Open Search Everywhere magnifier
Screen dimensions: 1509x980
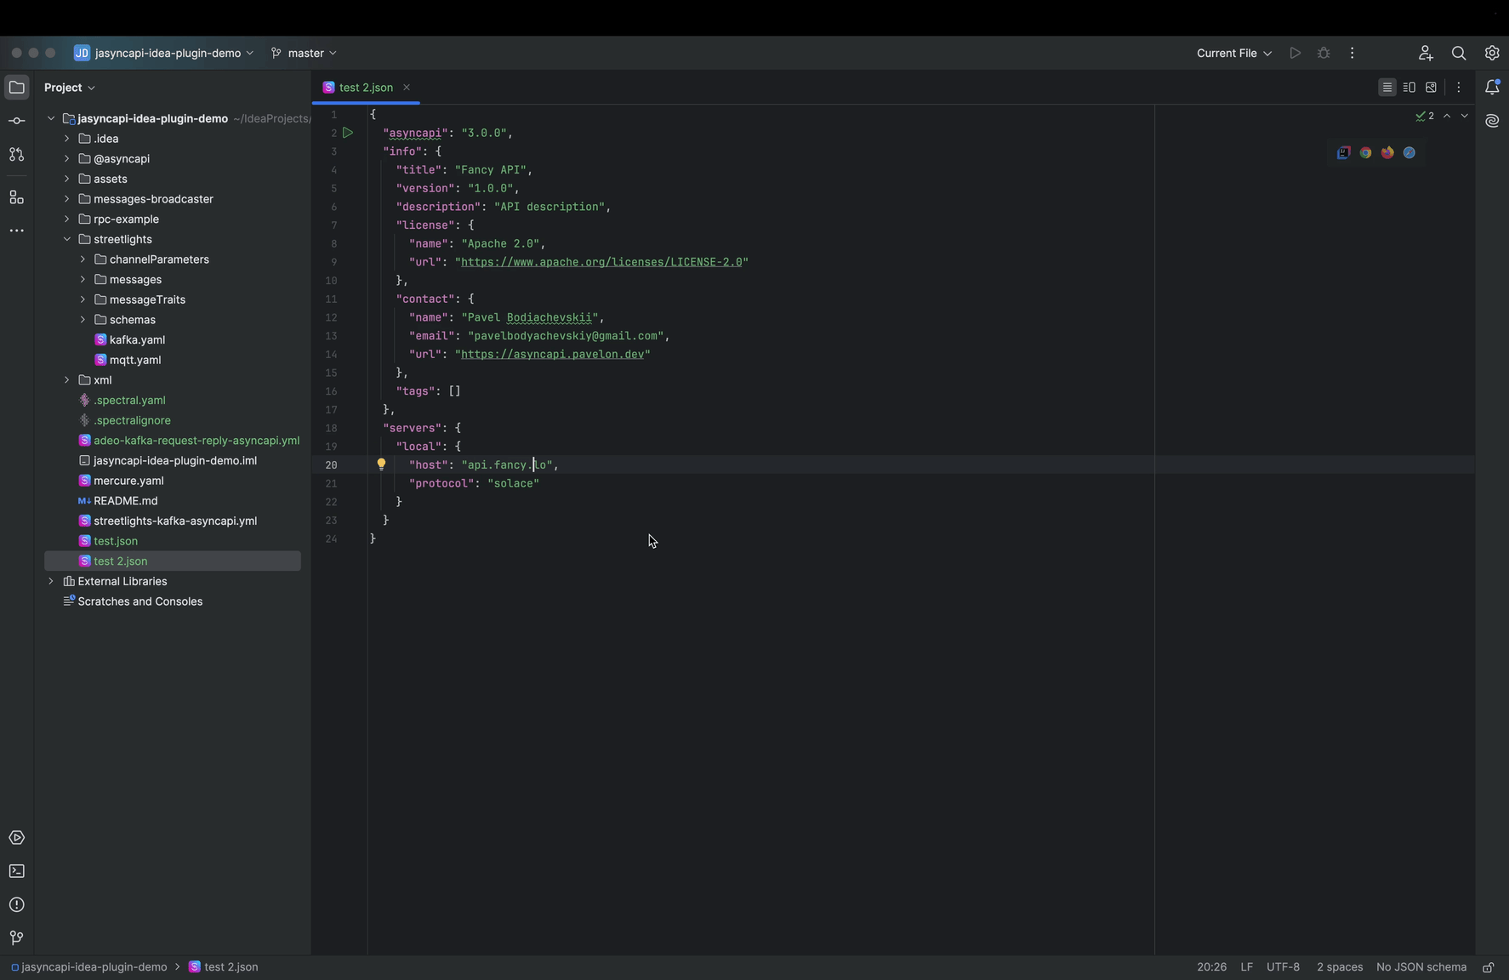point(1459,53)
